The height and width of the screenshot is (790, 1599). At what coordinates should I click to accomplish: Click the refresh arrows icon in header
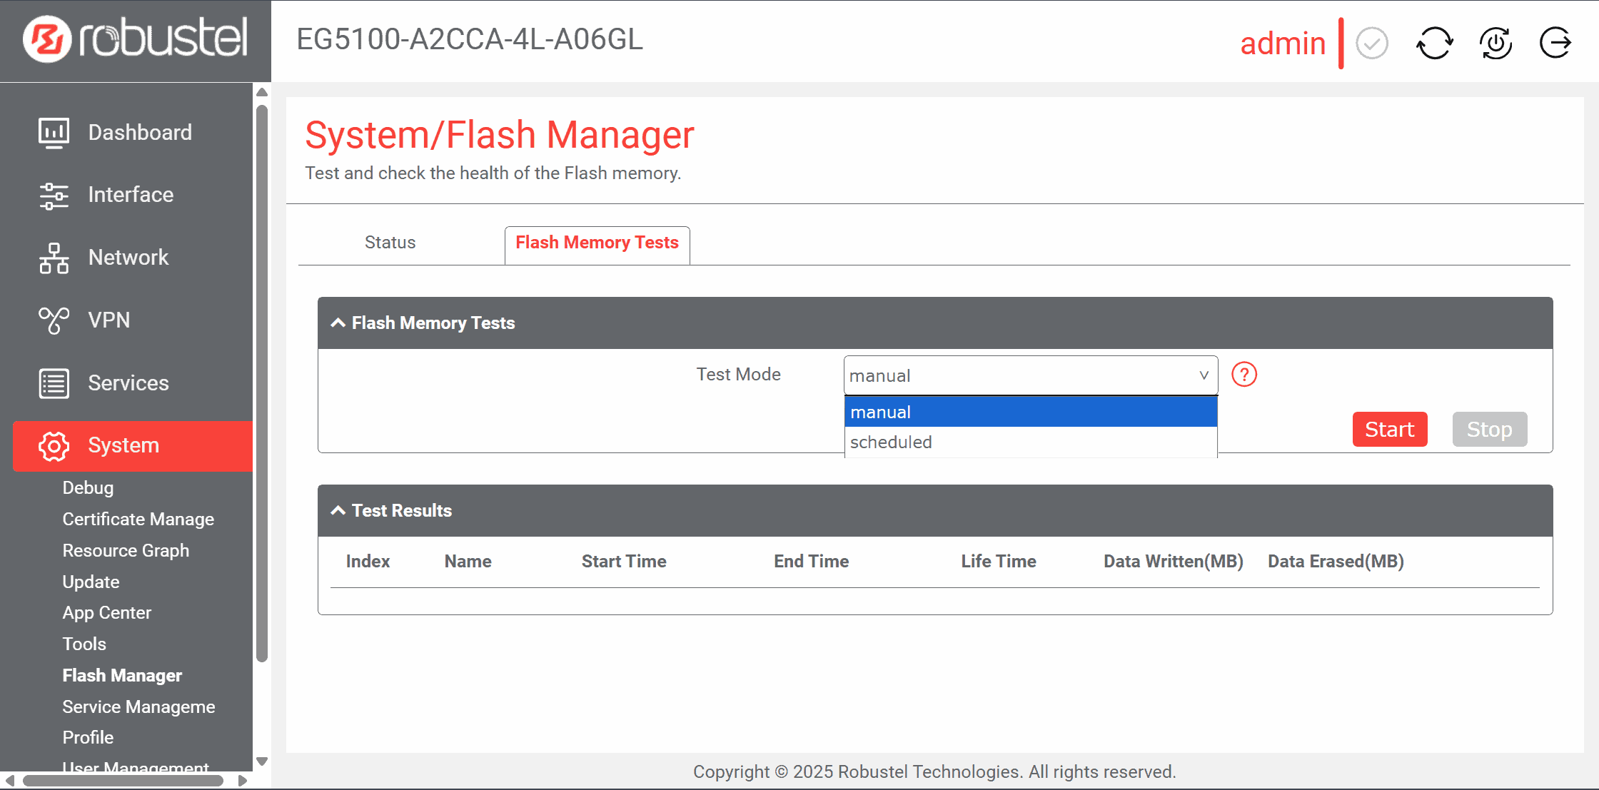point(1434,44)
